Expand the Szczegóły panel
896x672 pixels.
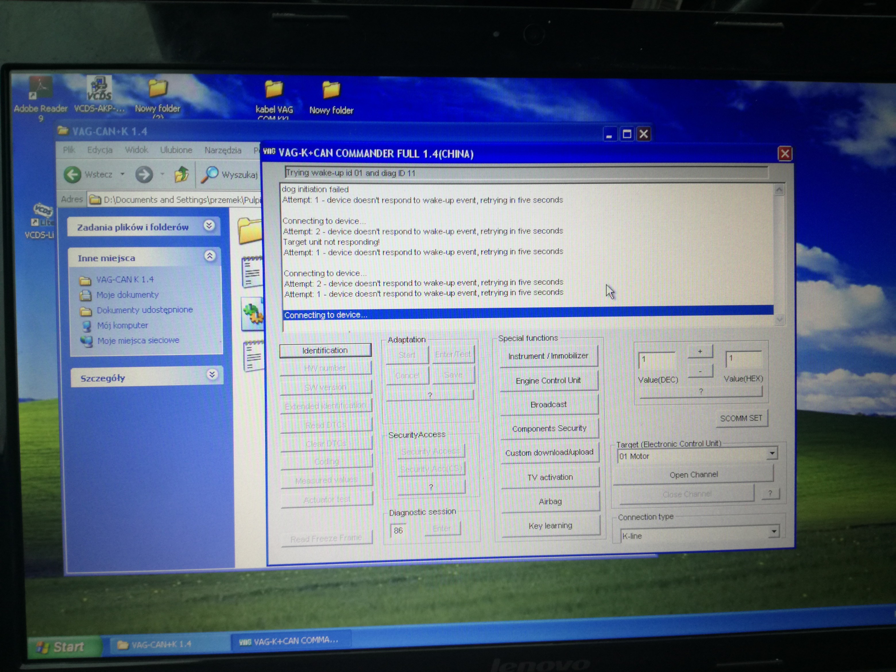(x=212, y=375)
